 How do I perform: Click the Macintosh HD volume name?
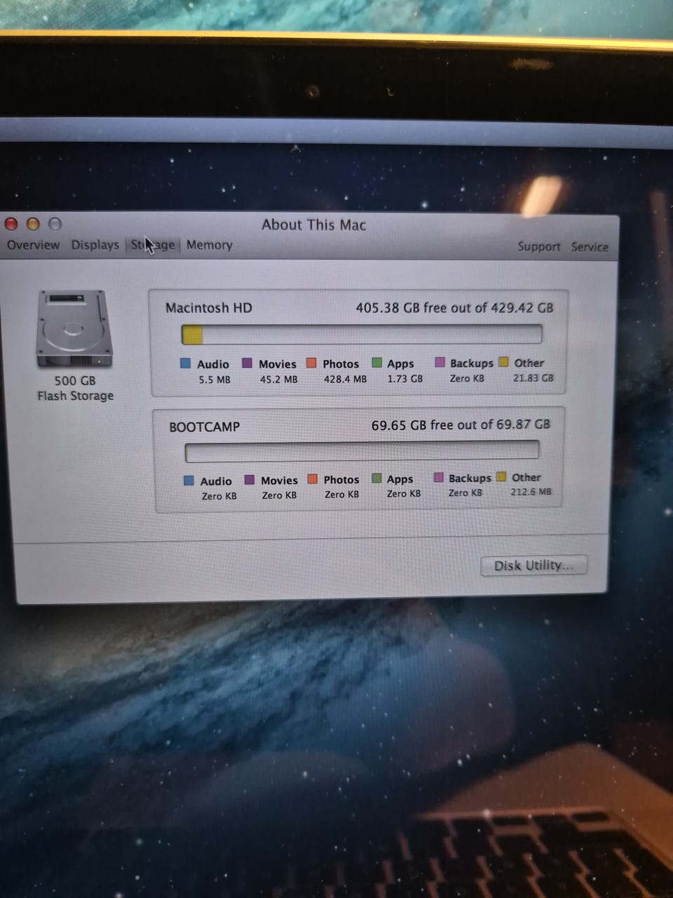click(x=208, y=308)
